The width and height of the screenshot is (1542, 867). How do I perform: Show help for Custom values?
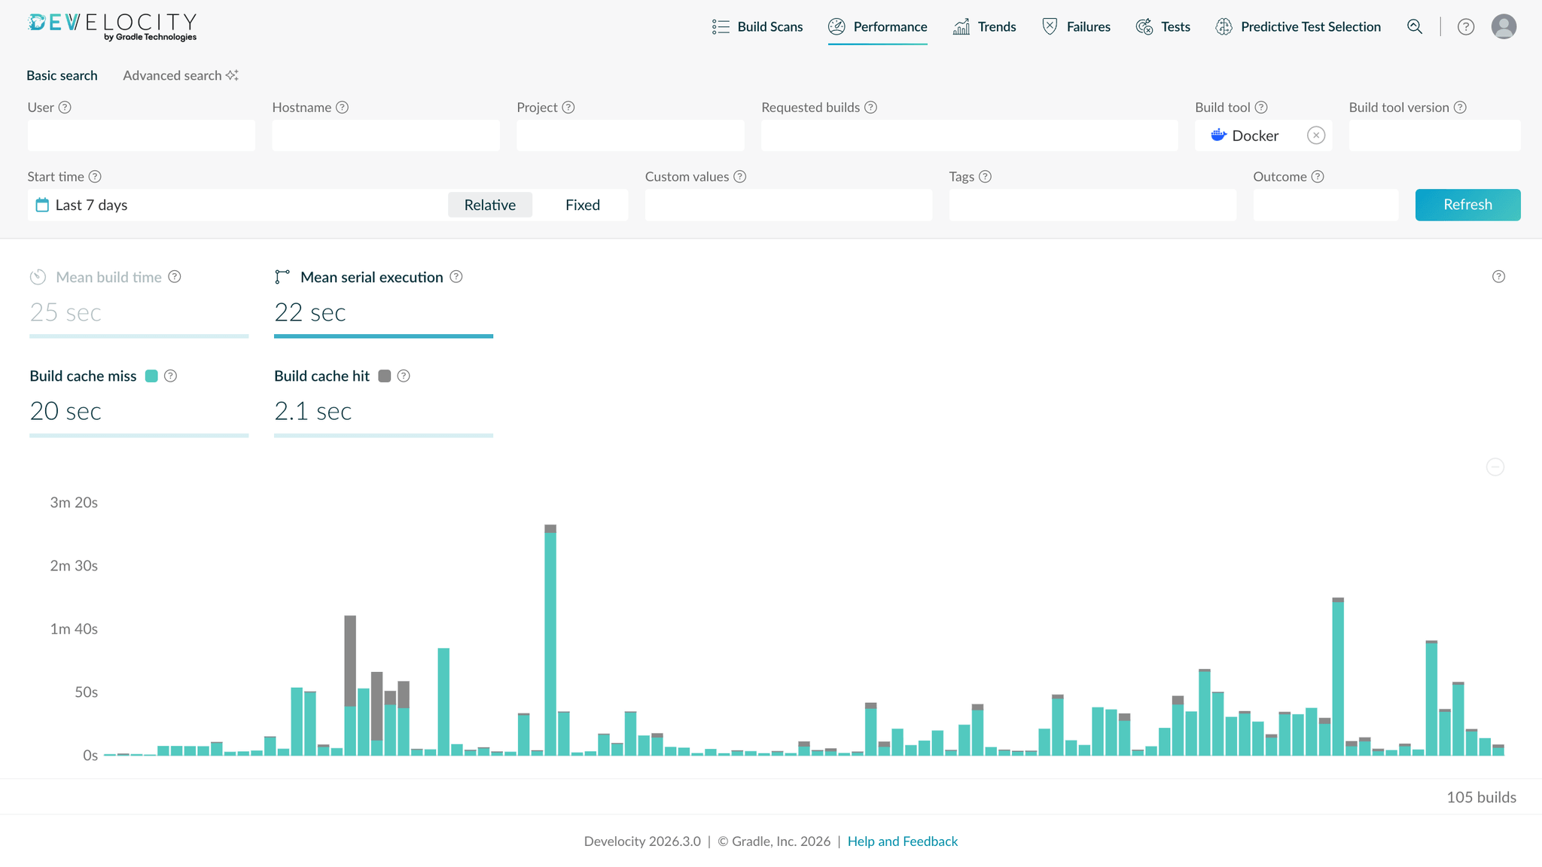click(x=740, y=177)
